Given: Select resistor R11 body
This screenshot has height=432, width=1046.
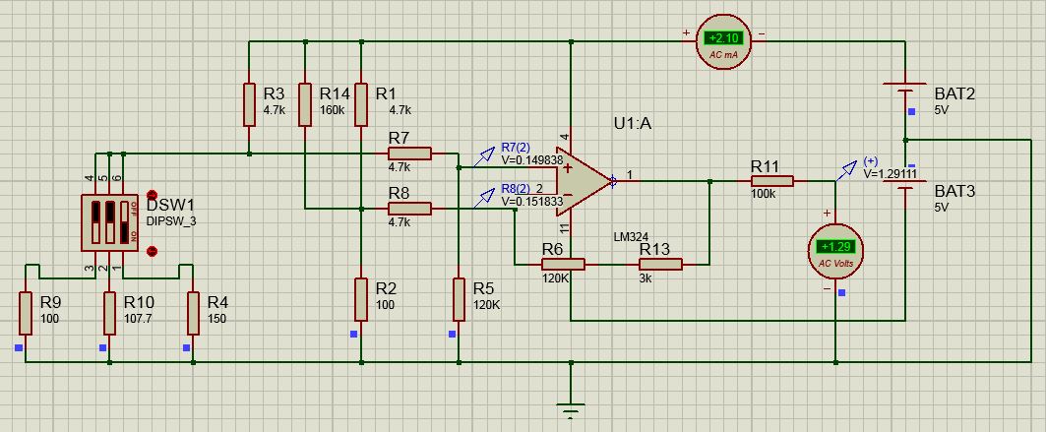Looking at the screenshot, I should point(772,181).
